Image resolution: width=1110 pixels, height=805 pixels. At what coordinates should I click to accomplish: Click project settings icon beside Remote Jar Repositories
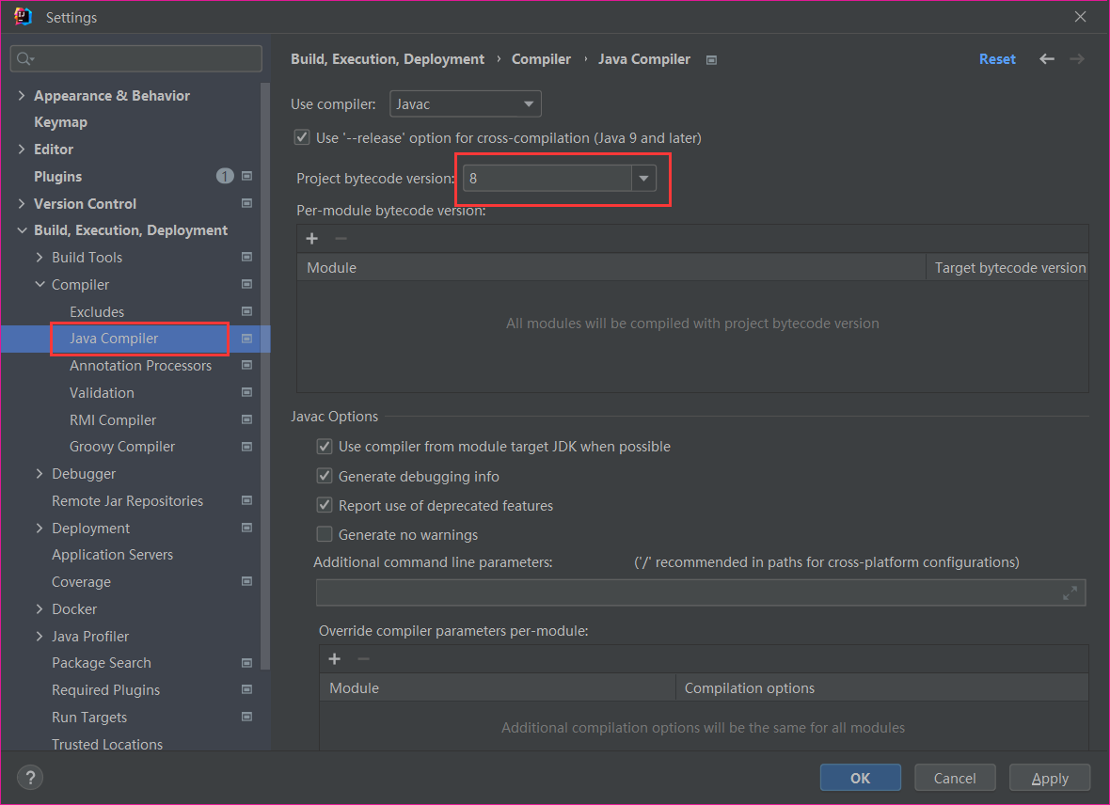coord(246,500)
